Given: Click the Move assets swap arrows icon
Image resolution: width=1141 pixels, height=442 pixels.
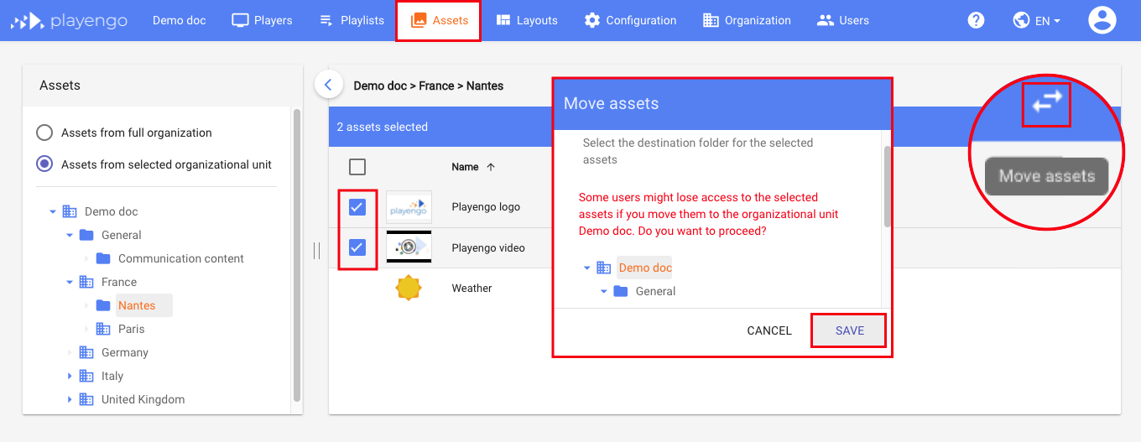Looking at the screenshot, I should coord(1046,102).
